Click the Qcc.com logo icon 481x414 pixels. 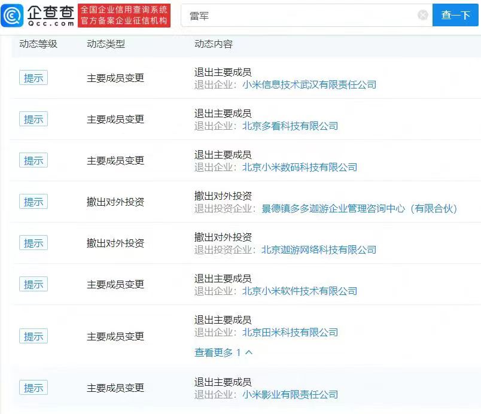[13, 16]
